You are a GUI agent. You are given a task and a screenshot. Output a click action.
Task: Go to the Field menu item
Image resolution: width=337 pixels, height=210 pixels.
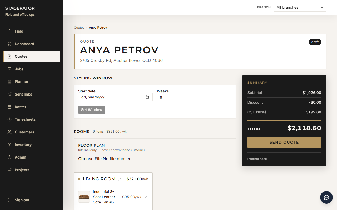coord(32,31)
